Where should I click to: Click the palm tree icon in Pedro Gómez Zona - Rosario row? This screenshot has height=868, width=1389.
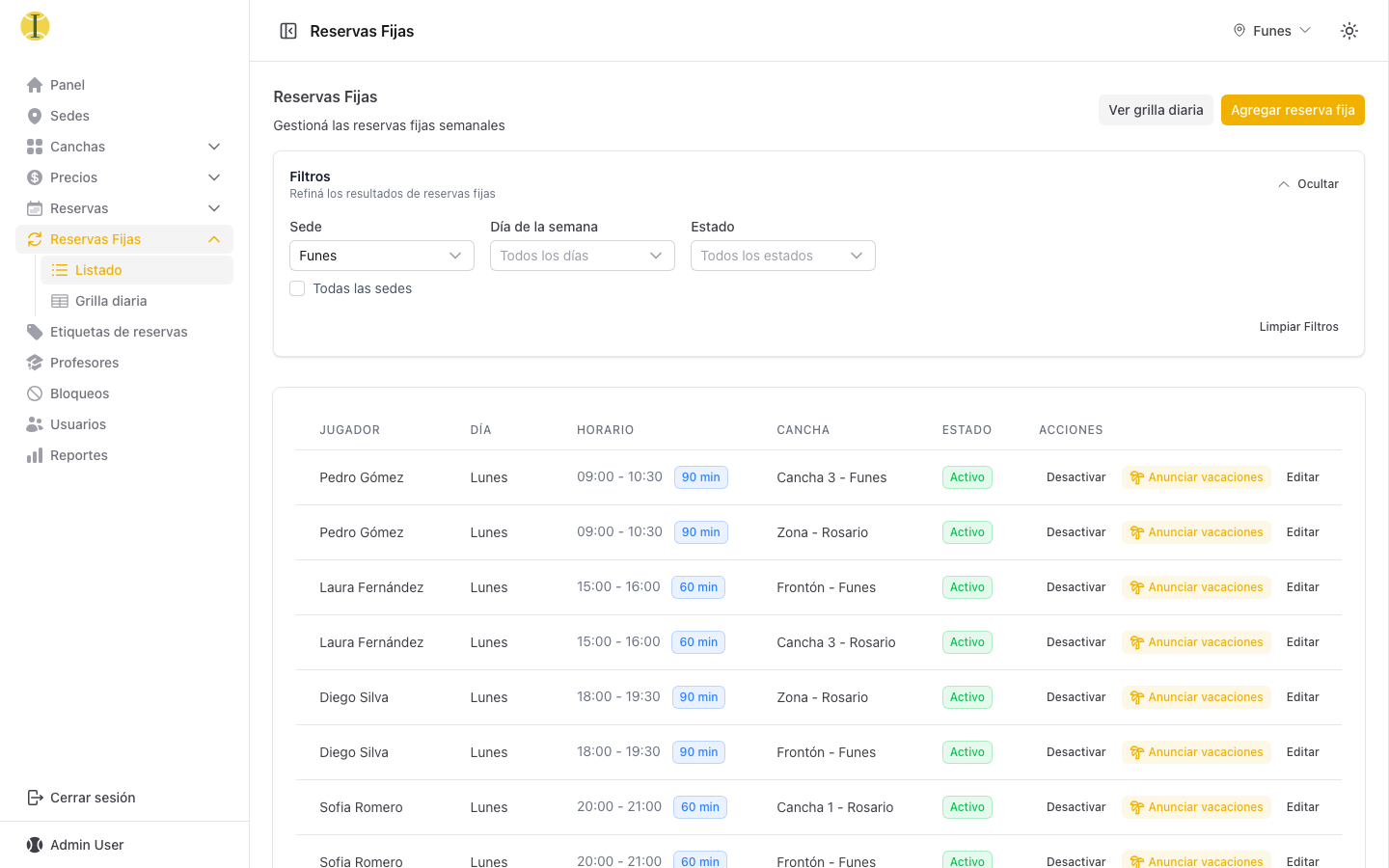tap(1137, 532)
